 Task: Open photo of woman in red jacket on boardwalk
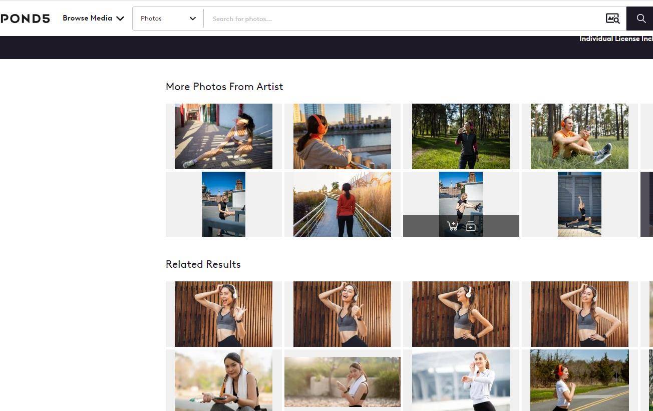[x=342, y=204]
